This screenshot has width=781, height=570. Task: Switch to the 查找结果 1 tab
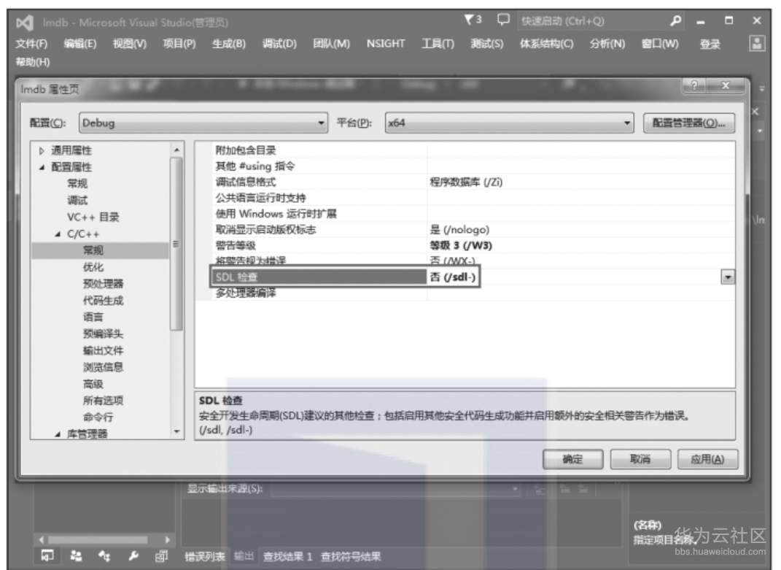[x=287, y=557]
